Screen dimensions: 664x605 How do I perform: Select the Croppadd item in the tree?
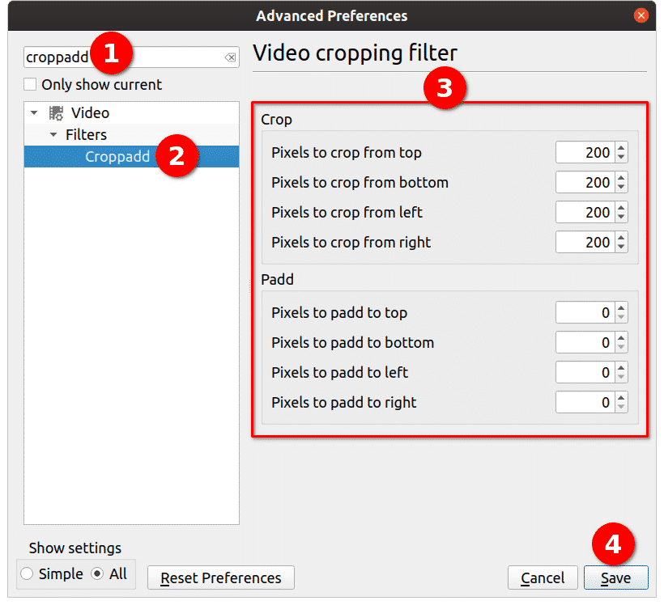click(x=117, y=157)
